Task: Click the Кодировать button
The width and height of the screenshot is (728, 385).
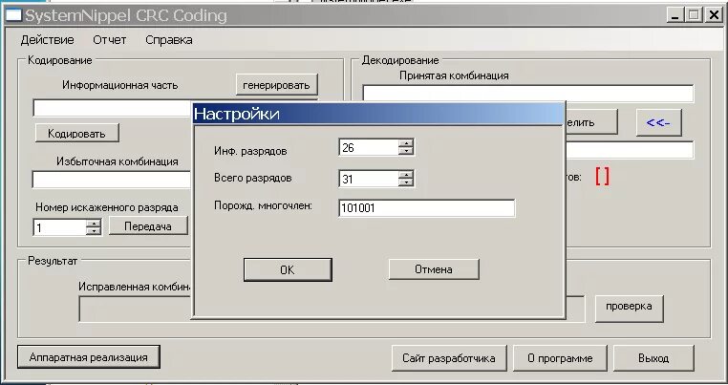Action: pos(76,134)
